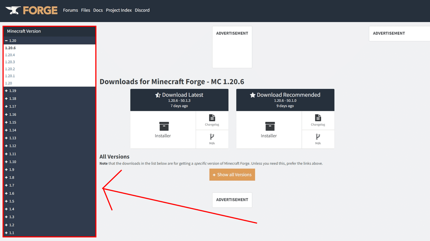Select Minecraft version 1.20.1
The image size is (430, 241).
[x=10, y=76]
